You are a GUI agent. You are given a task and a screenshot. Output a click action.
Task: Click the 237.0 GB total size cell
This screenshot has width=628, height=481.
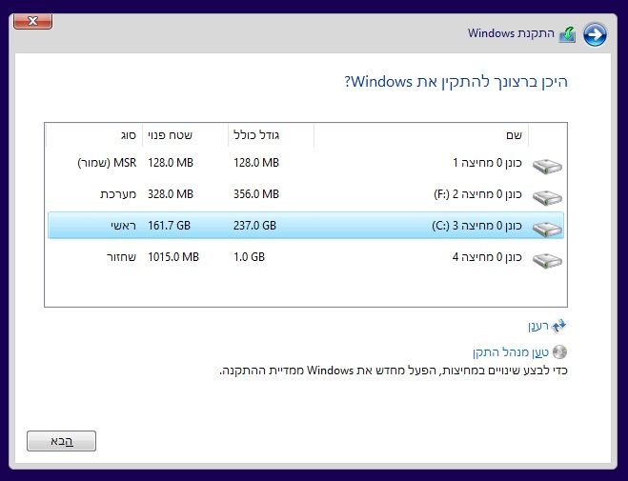pos(254,226)
